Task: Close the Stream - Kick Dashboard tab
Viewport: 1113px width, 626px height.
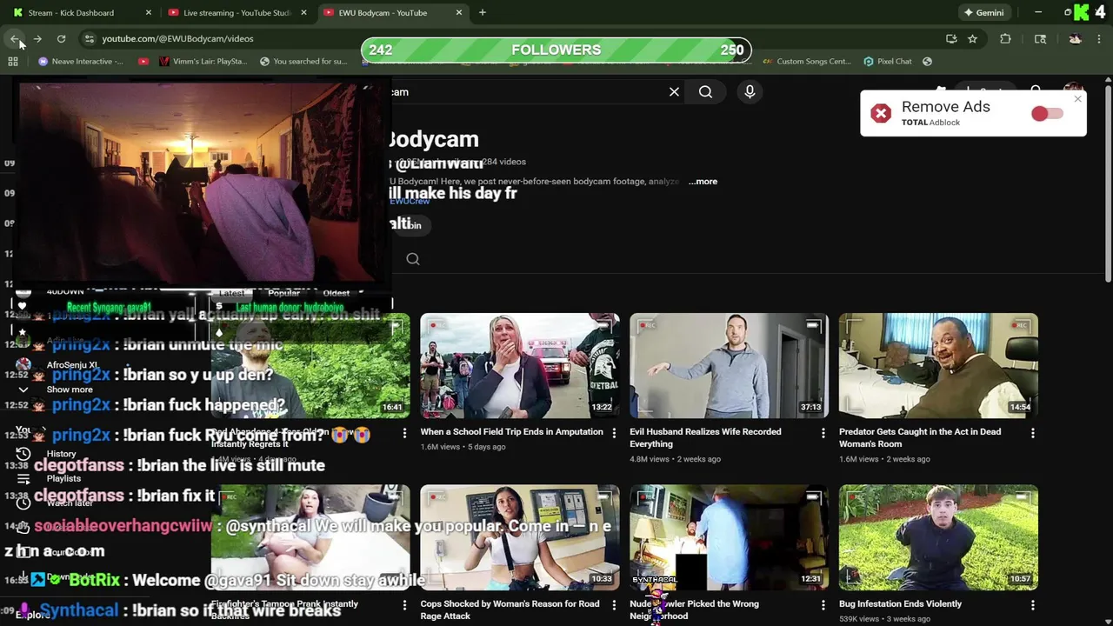Action: click(x=148, y=13)
